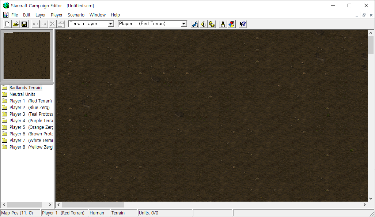Select Player 1 (Red Terran) tree folder
The width and height of the screenshot is (375, 217).
(27, 101)
